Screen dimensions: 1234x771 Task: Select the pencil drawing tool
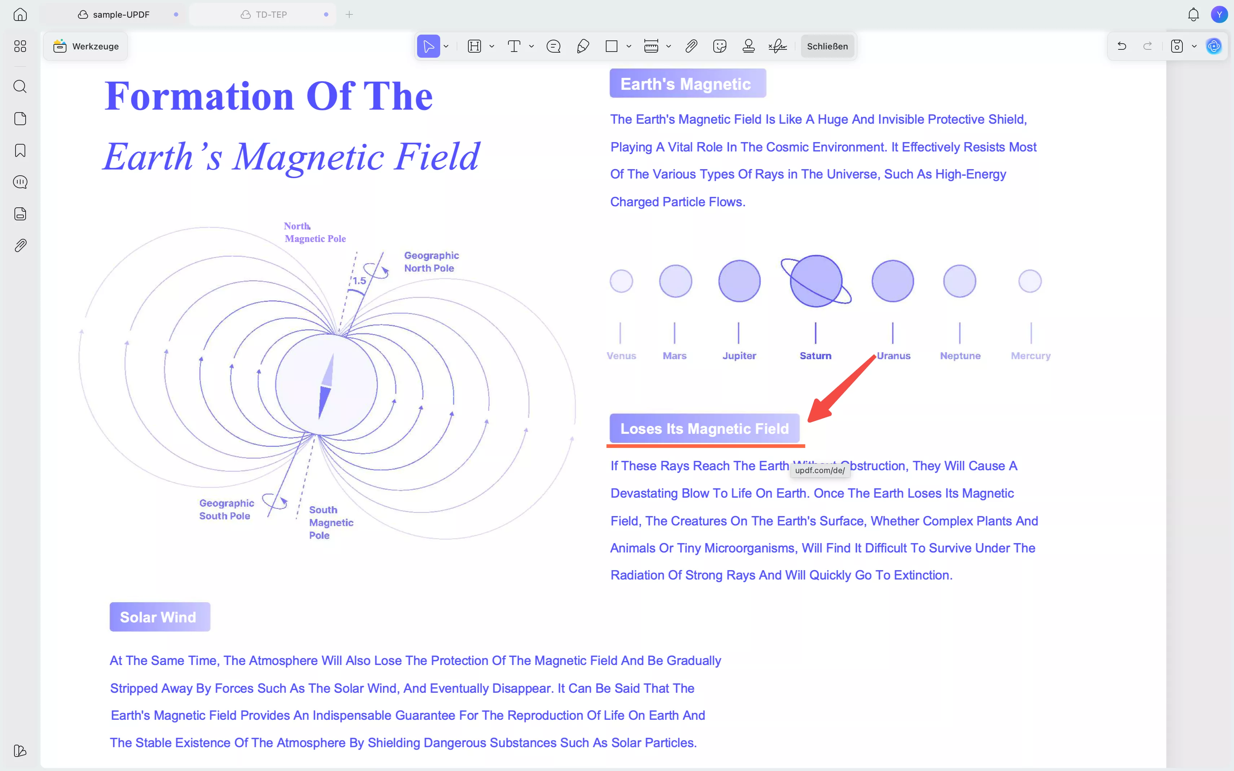click(583, 47)
